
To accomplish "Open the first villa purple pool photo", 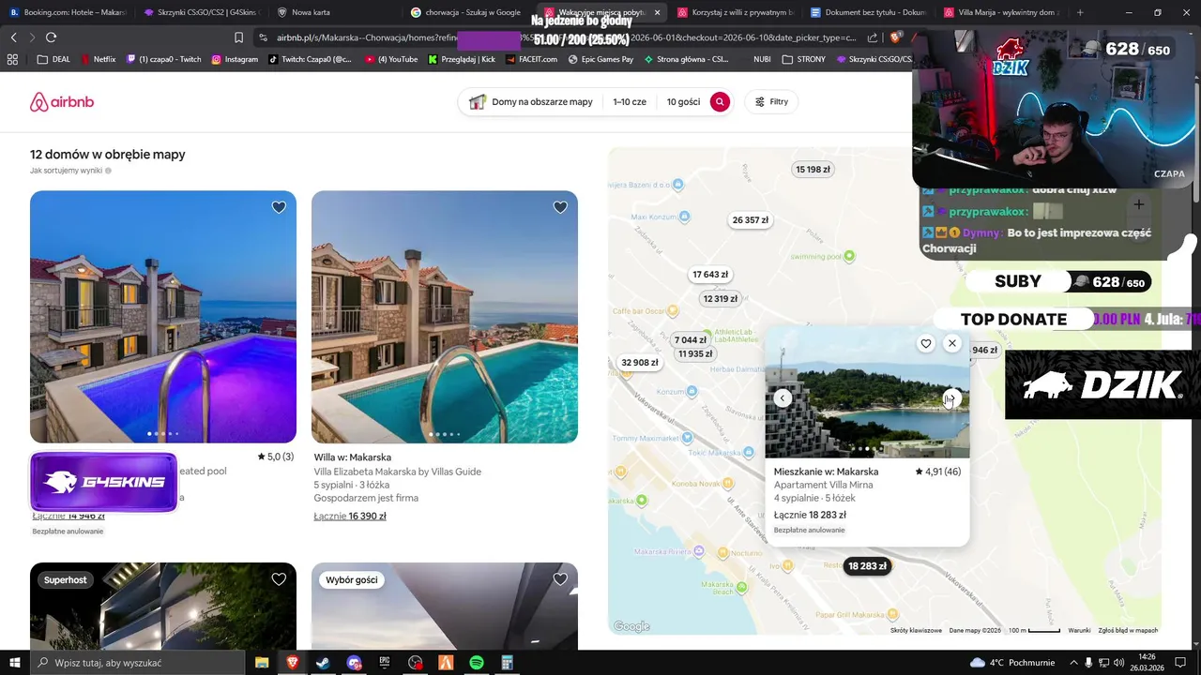I will pyautogui.click(x=163, y=317).
